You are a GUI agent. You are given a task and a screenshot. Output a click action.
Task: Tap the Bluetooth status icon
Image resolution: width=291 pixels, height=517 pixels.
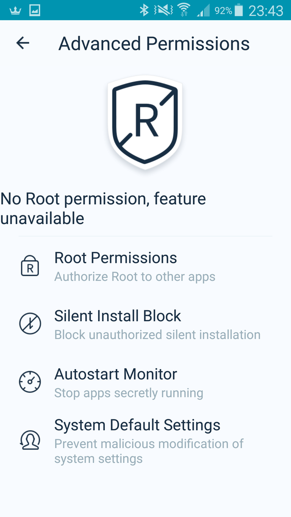point(144,10)
